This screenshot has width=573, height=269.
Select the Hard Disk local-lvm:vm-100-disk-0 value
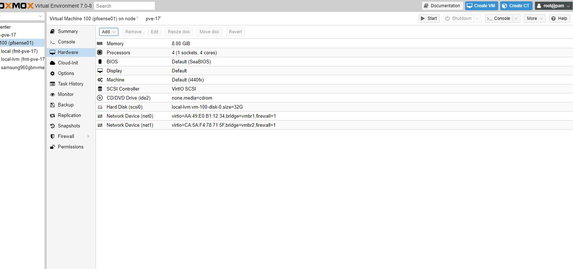pos(207,107)
